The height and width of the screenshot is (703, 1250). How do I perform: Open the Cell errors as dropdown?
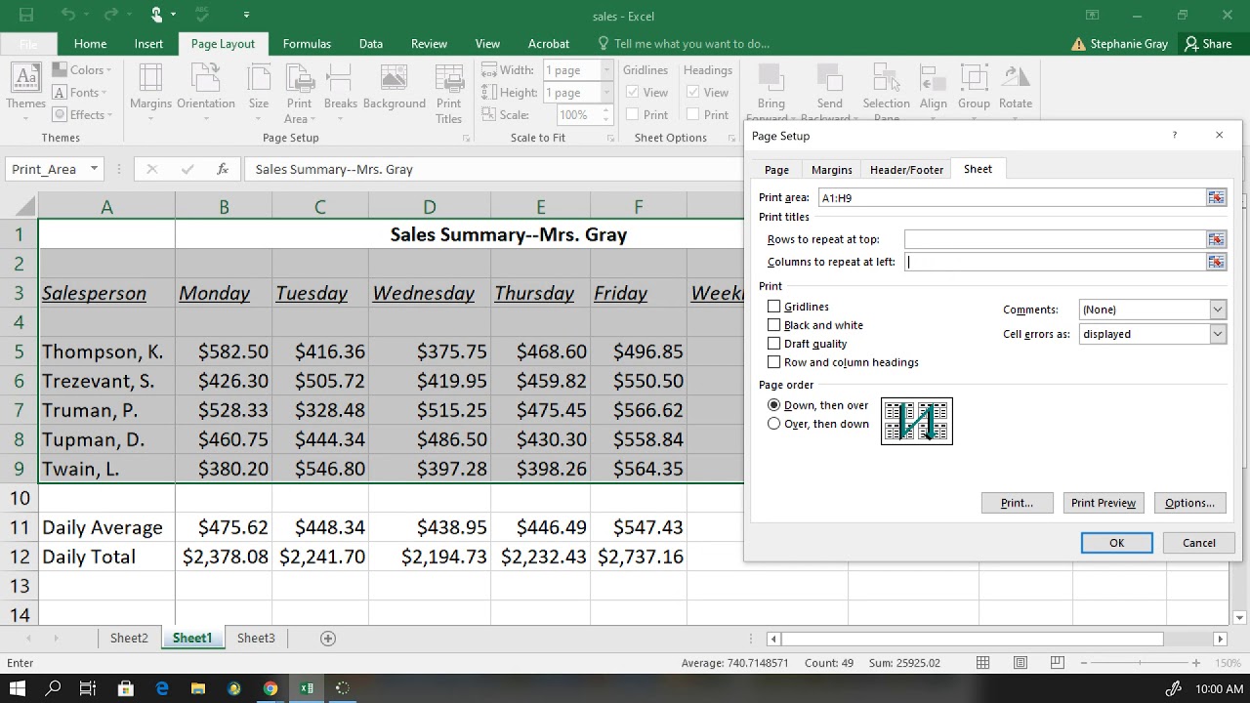(x=1217, y=334)
